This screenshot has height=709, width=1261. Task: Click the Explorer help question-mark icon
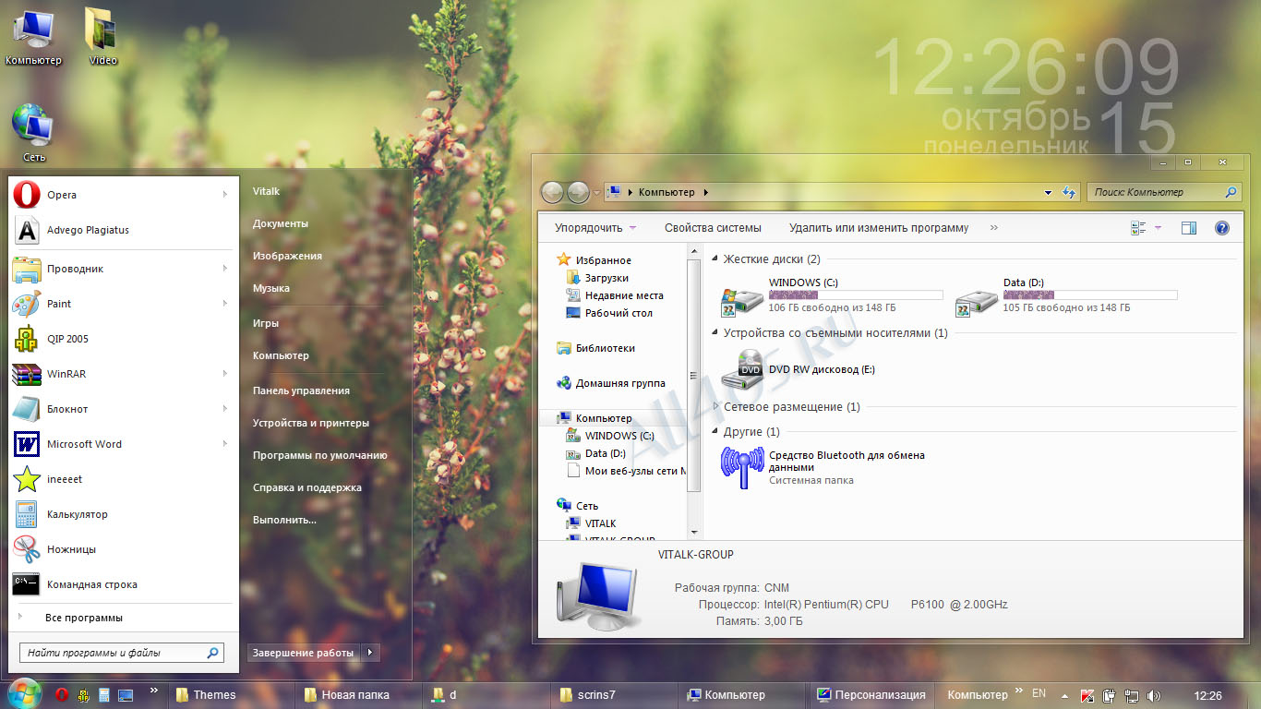click(x=1222, y=228)
